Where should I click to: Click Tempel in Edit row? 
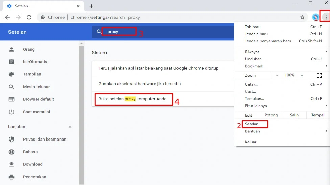[317, 115]
